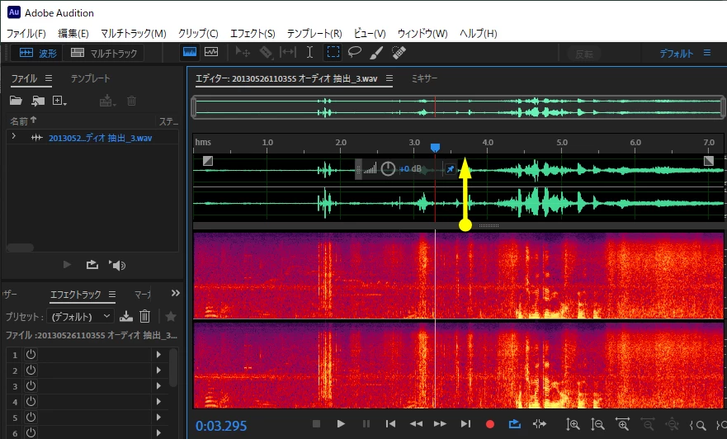The width and height of the screenshot is (727, 439).
Task: Delete the effects rack preset
Action: click(144, 316)
